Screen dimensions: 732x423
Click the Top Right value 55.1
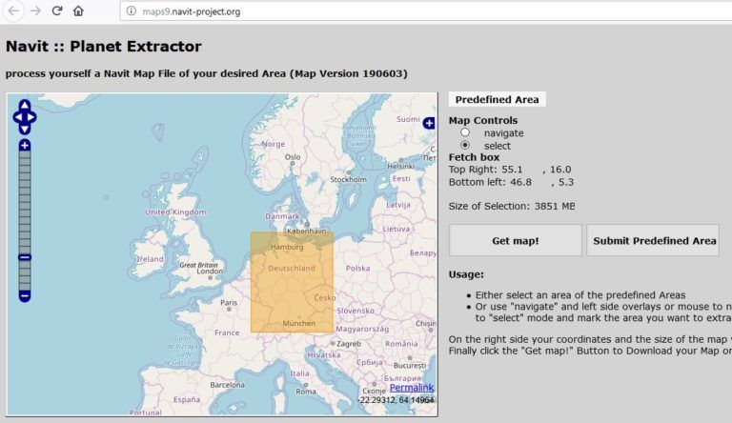point(512,170)
